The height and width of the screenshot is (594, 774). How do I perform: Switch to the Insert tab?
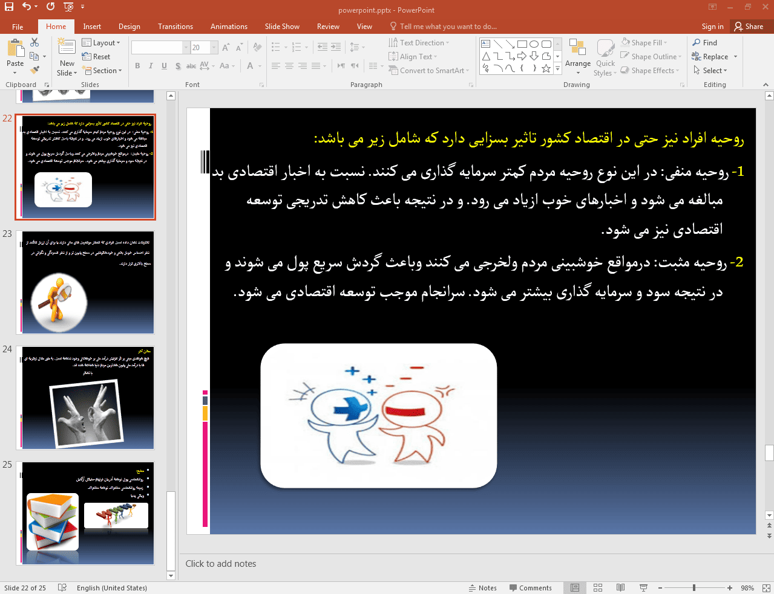[92, 27]
